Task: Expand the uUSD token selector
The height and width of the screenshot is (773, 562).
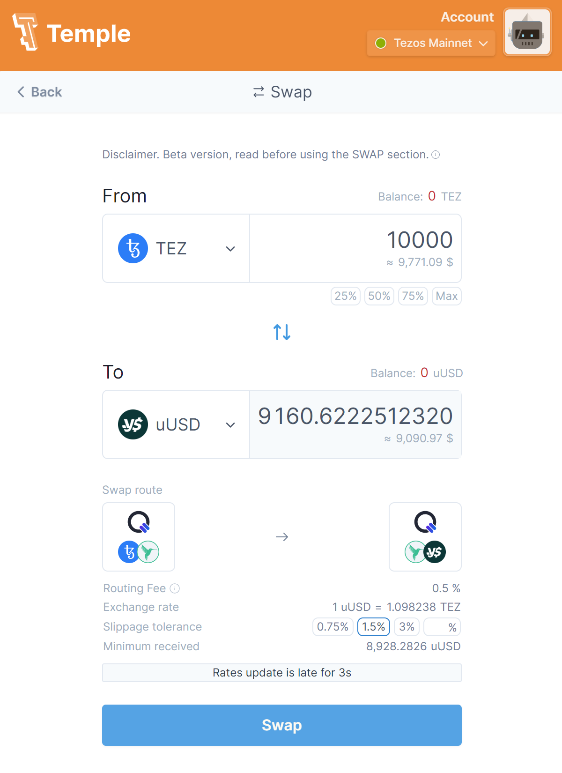Action: click(x=230, y=424)
